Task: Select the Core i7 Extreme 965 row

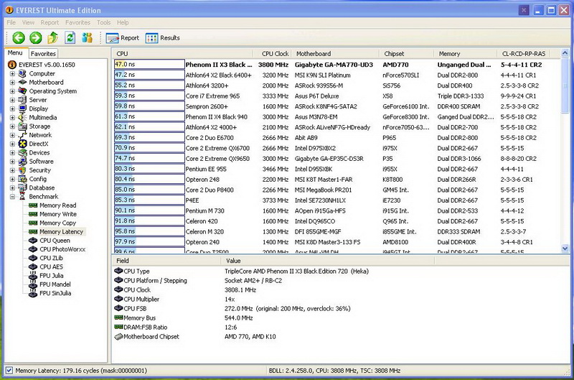Action: [x=337, y=96]
